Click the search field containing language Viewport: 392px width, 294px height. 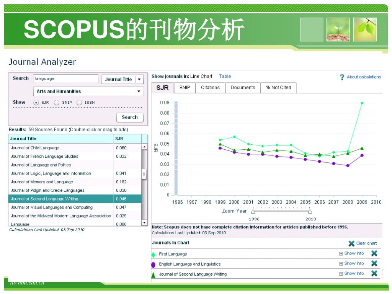(65, 79)
